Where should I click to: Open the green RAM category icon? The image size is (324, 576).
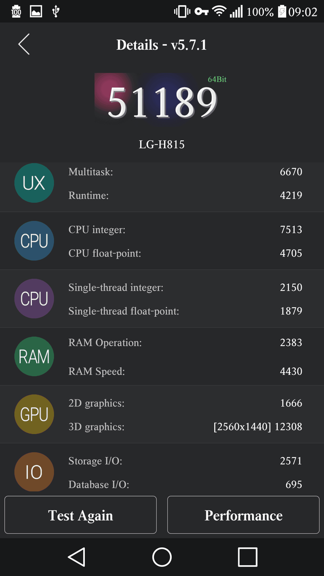click(x=34, y=356)
